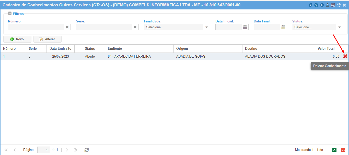349x155 pixels.
Task: Click the page number input box
Action: [44, 150]
